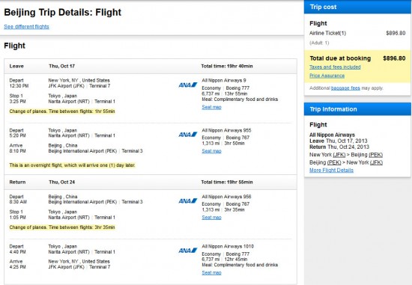This screenshot has height=285, width=412.
Task: Open the Price Assurance link
Action: pyautogui.click(x=327, y=76)
